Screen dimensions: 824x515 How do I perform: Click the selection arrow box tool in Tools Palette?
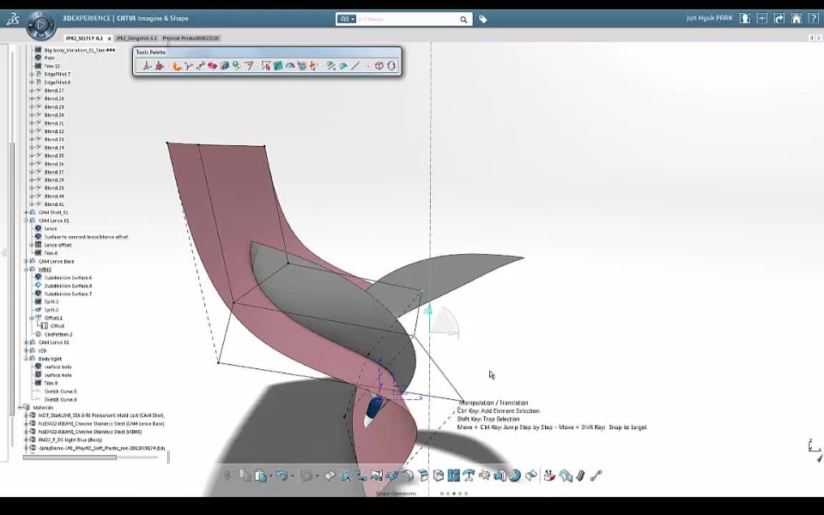(265, 66)
